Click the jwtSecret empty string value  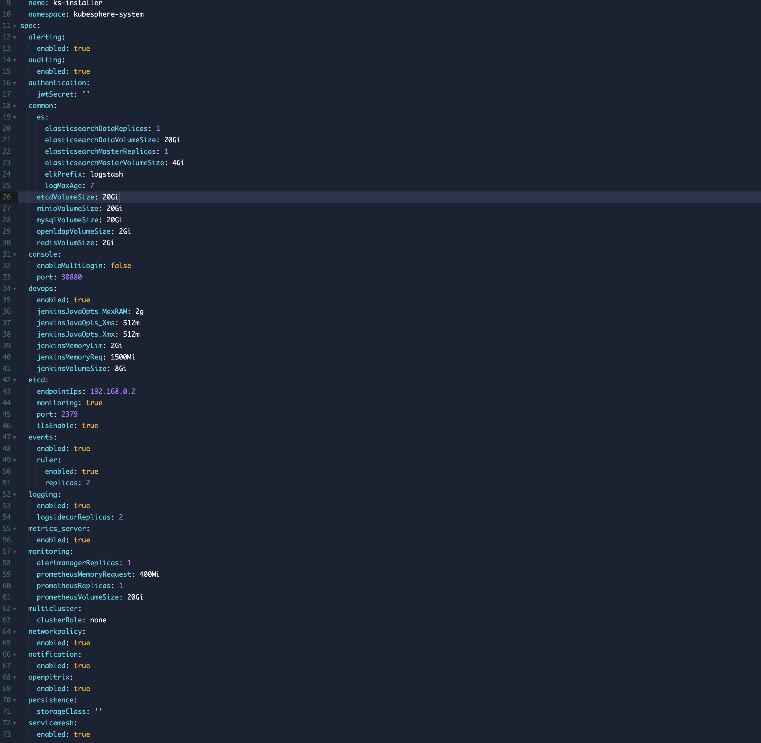click(x=86, y=94)
